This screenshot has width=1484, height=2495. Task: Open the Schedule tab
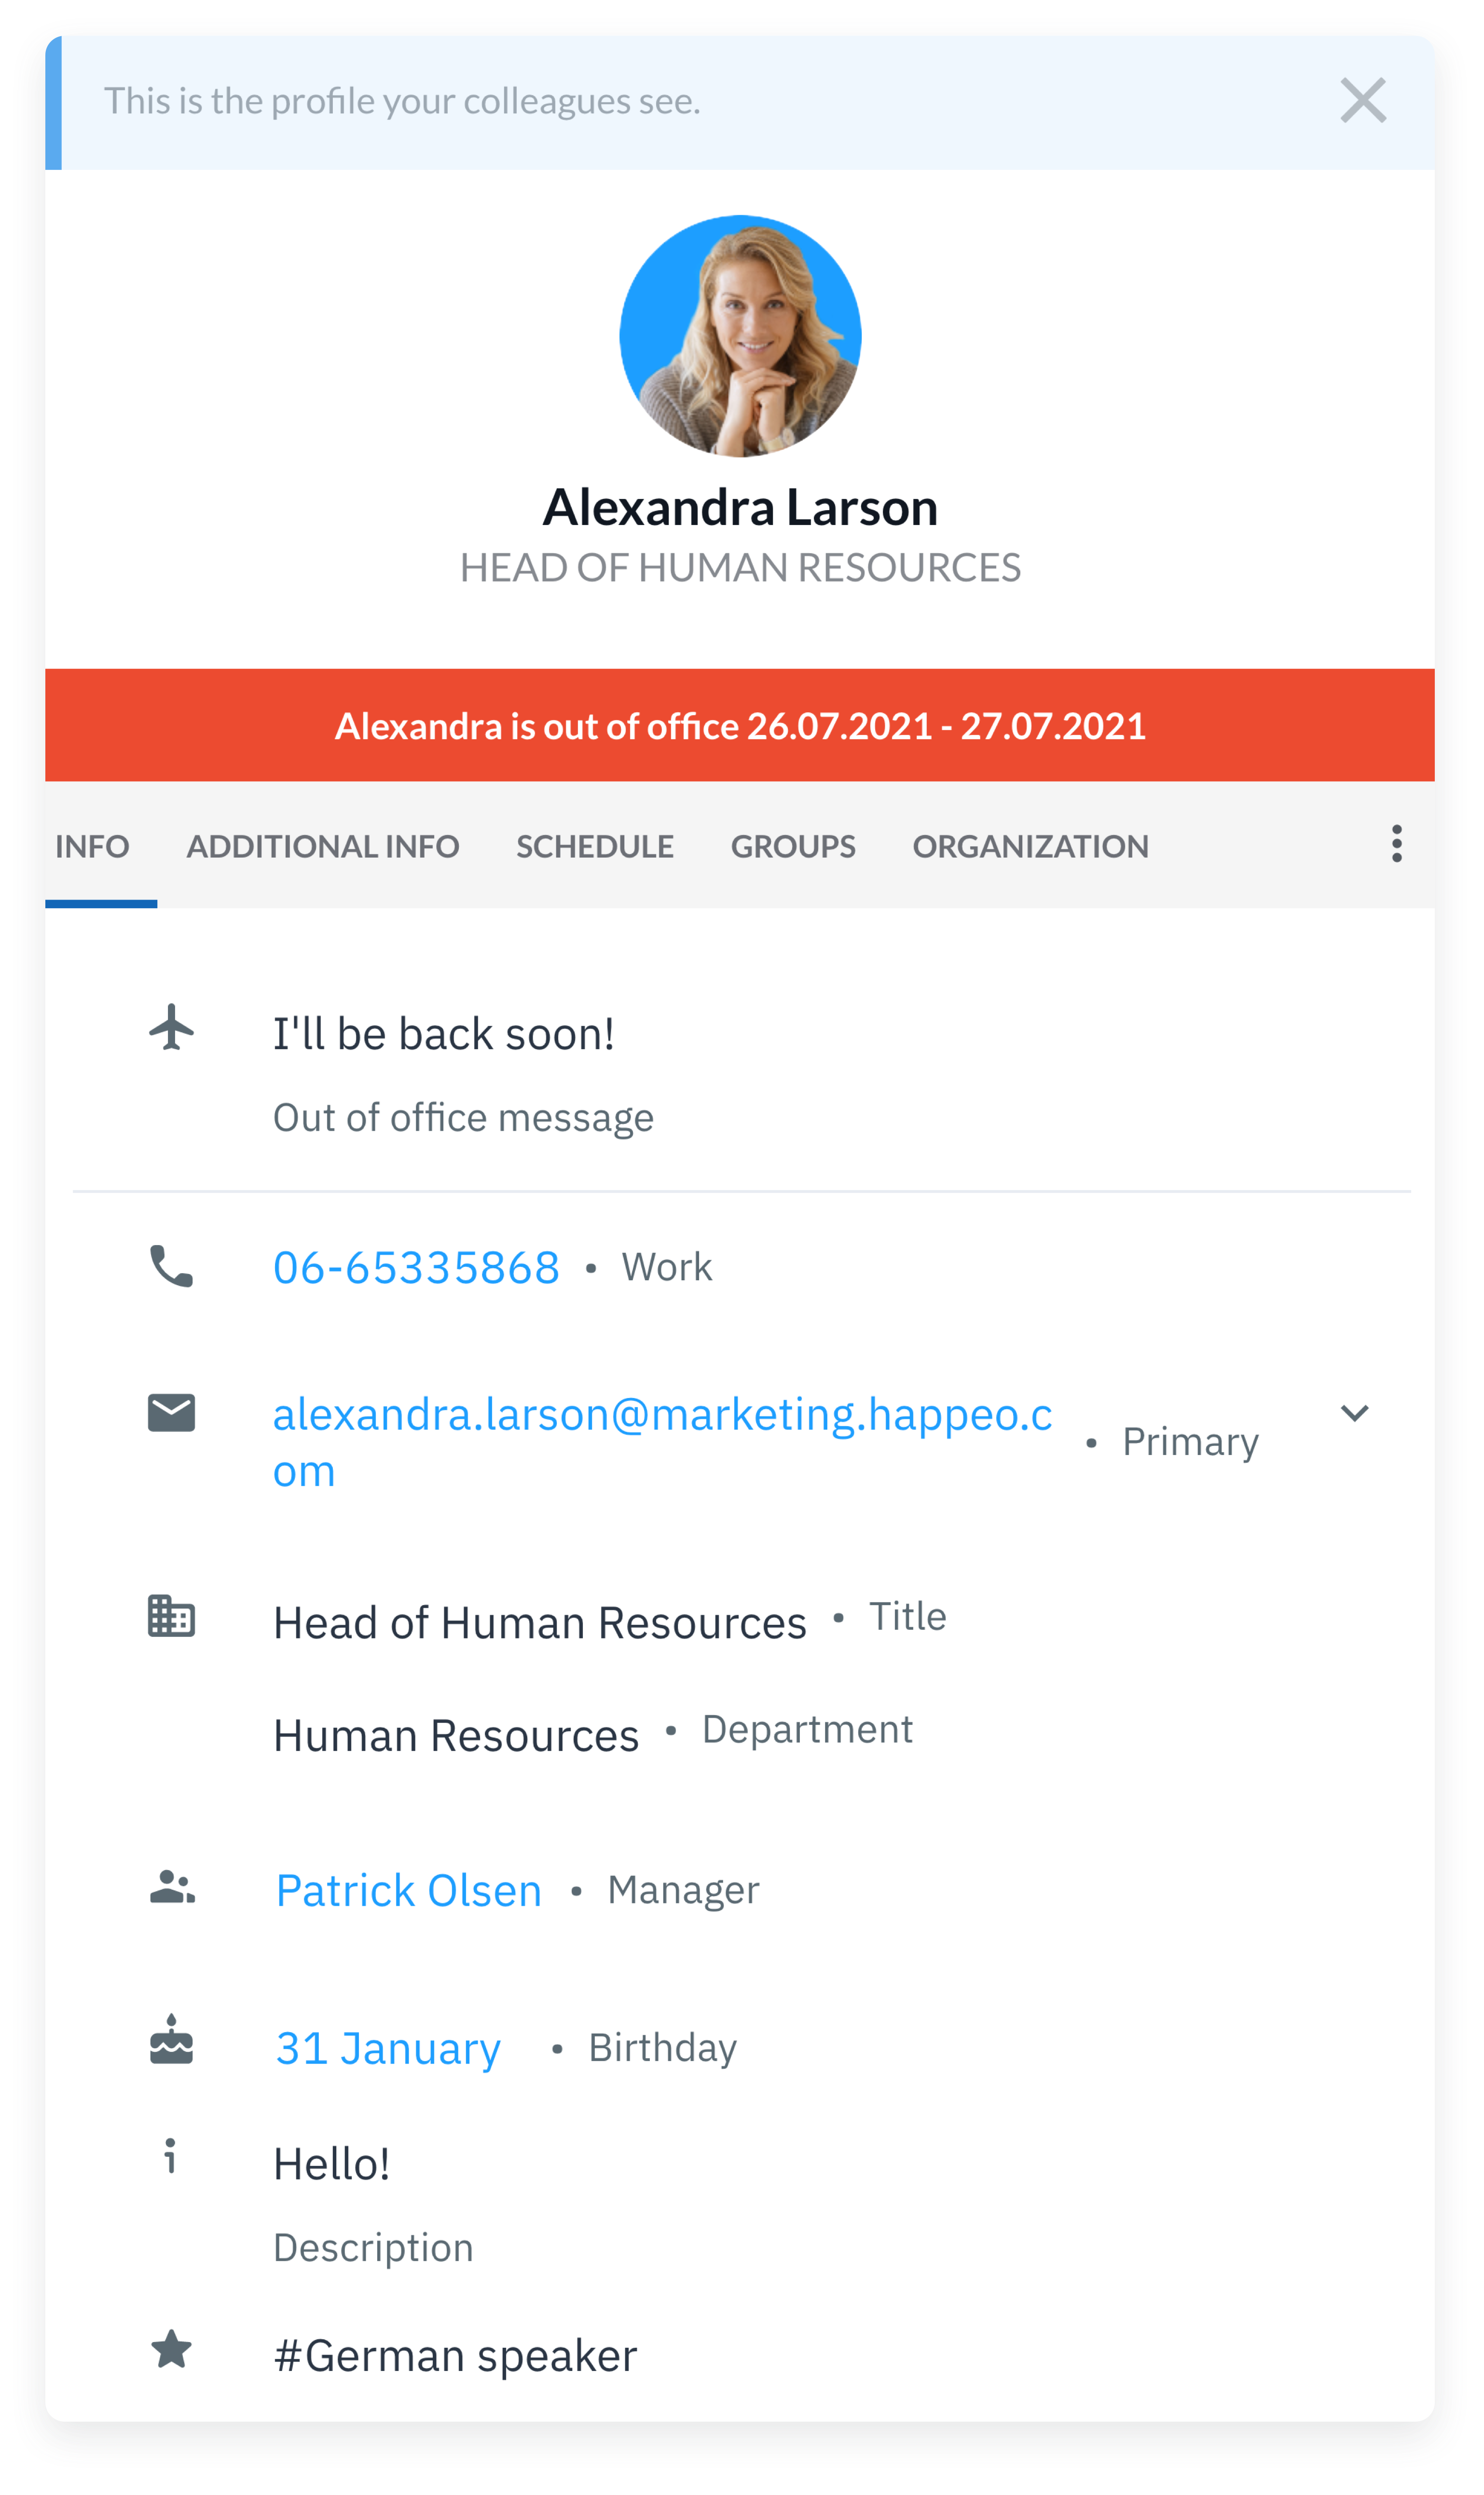click(x=594, y=846)
